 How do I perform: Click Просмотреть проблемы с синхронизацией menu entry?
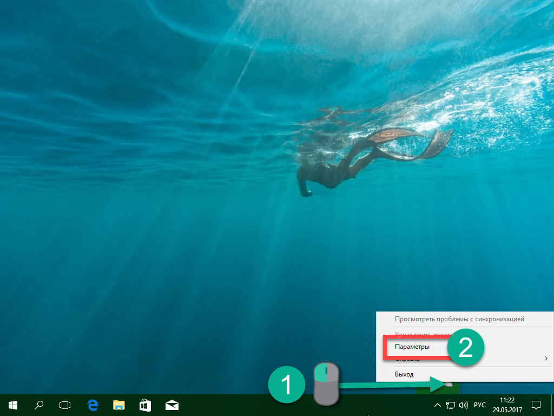[459, 320]
